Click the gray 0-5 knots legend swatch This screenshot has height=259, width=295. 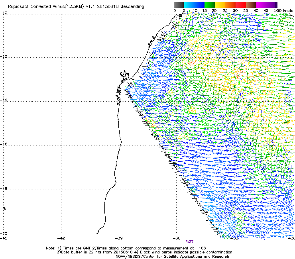[x=179, y=5]
